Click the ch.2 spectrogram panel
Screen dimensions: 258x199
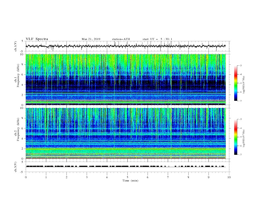coord(126,133)
